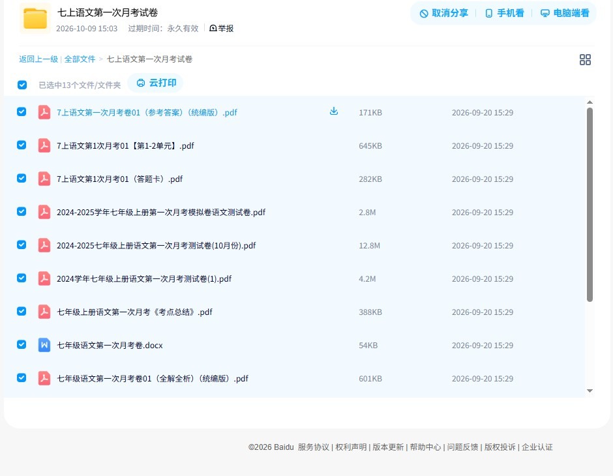Click 取消分享 to cancel sharing

pyautogui.click(x=443, y=13)
